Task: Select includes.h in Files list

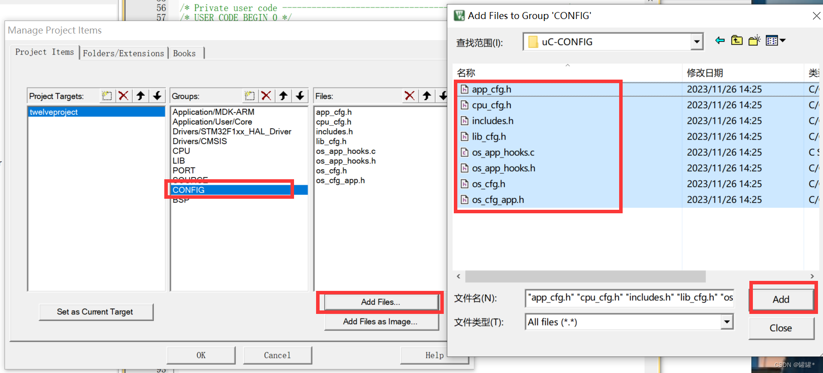Action: tap(334, 132)
